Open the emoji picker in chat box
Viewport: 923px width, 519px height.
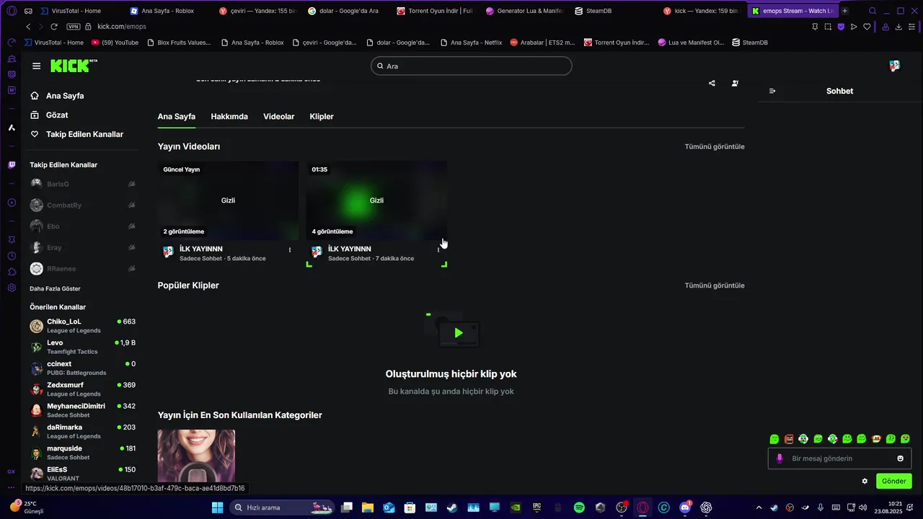[900, 458]
